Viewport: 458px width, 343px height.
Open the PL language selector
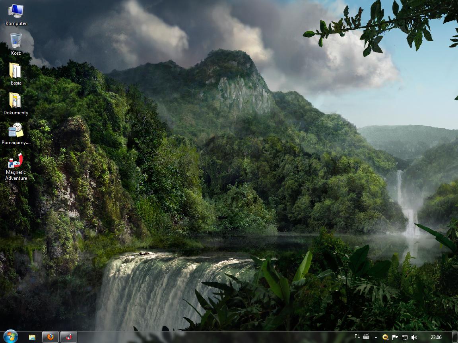pyautogui.click(x=357, y=337)
